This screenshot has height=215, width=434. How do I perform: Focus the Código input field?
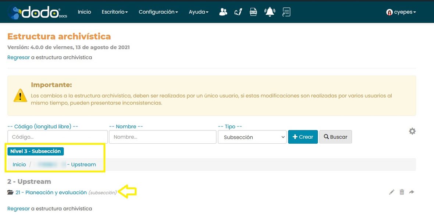coord(58,137)
